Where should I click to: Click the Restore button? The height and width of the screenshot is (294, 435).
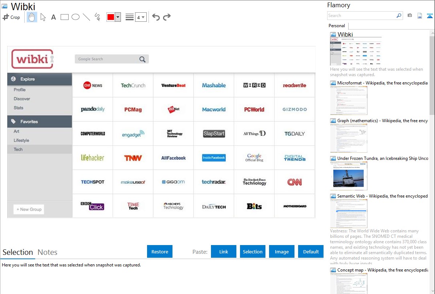[160, 252]
